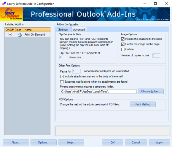Click the title bar gear app icon

4,4
